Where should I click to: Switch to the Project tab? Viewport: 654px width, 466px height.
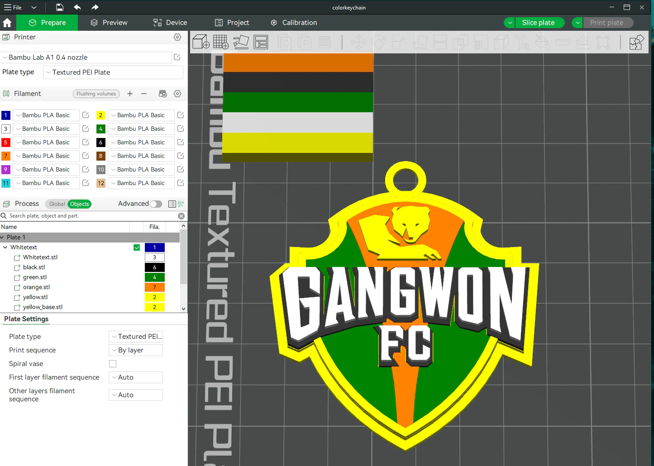232,23
